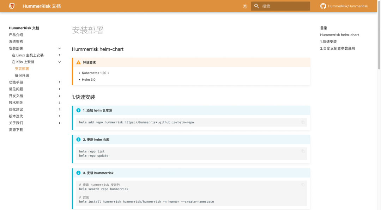The width and height of the screenshot is (381, 210).
Task: Copy the helm repo update code block
Action: (303, 151)
